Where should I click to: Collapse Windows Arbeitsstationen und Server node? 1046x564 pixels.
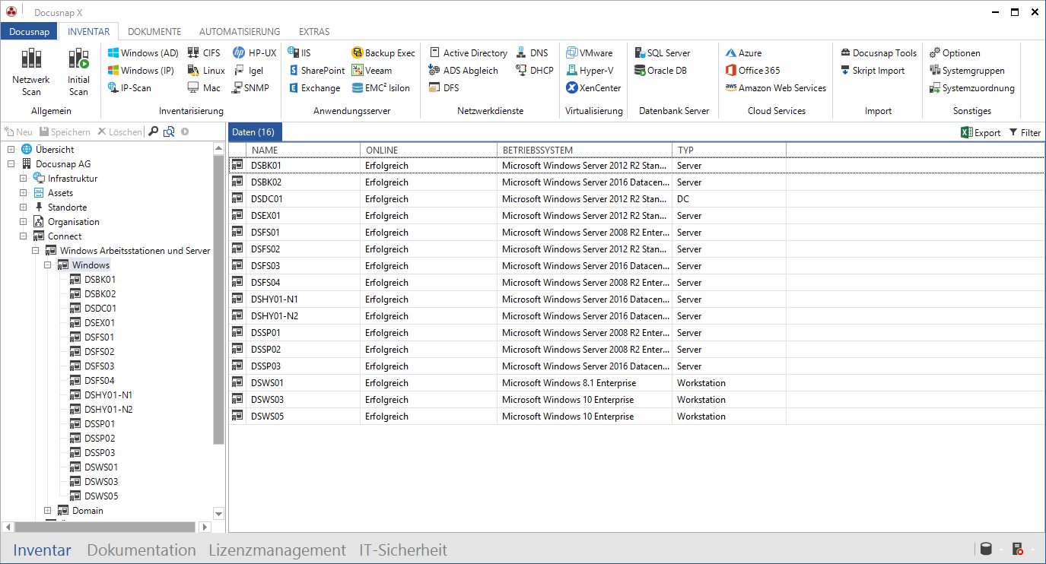(x=36, y=251)
